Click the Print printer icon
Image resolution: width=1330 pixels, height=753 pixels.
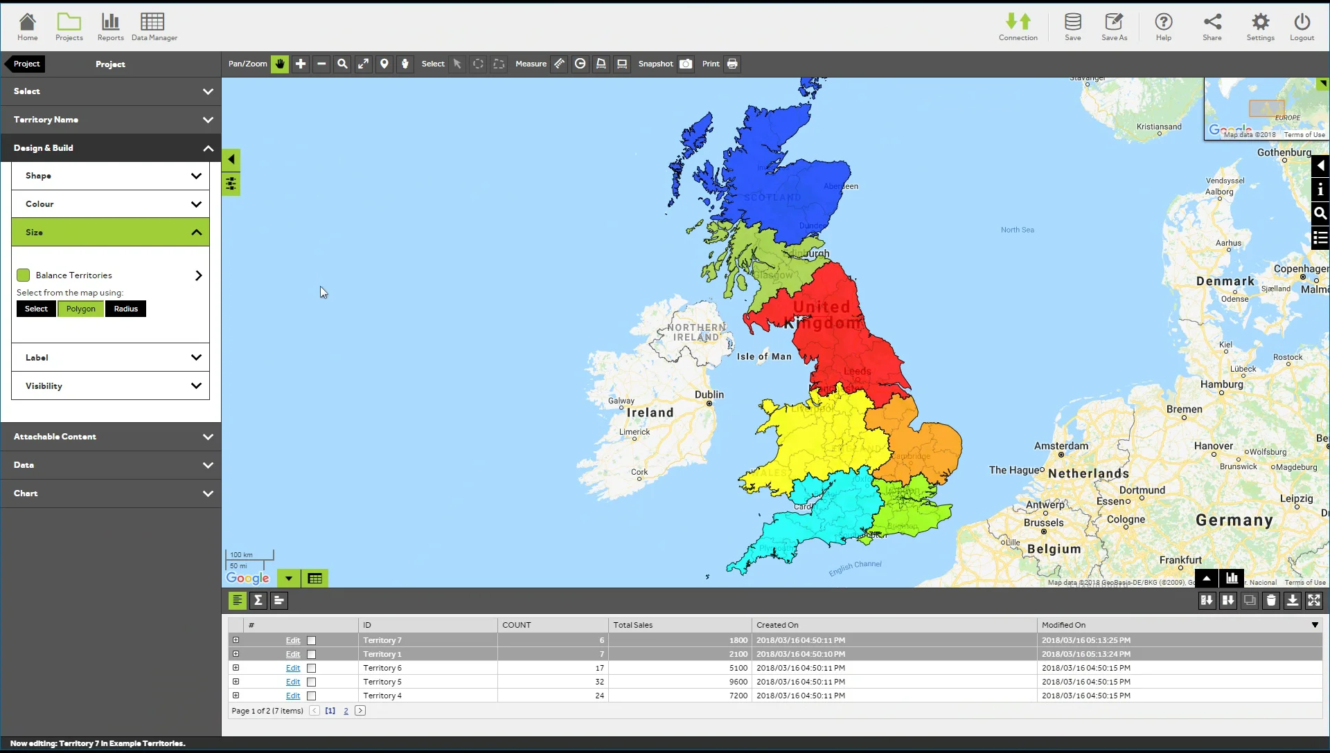(732, 64)
